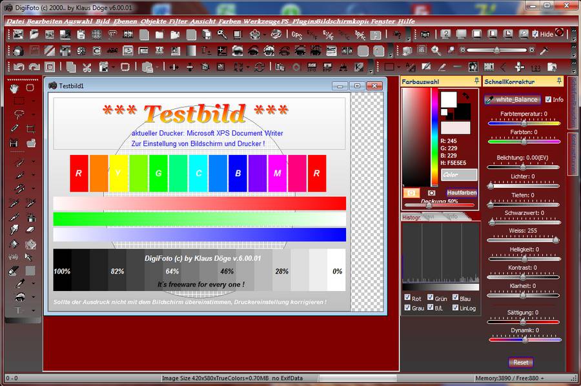581x386 pixels.
Task: Select the Crop tool
Action: click(31, 129)
